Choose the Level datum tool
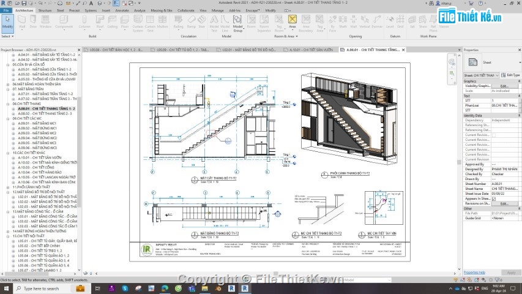The image size is (522, 294). pos(390,22)
